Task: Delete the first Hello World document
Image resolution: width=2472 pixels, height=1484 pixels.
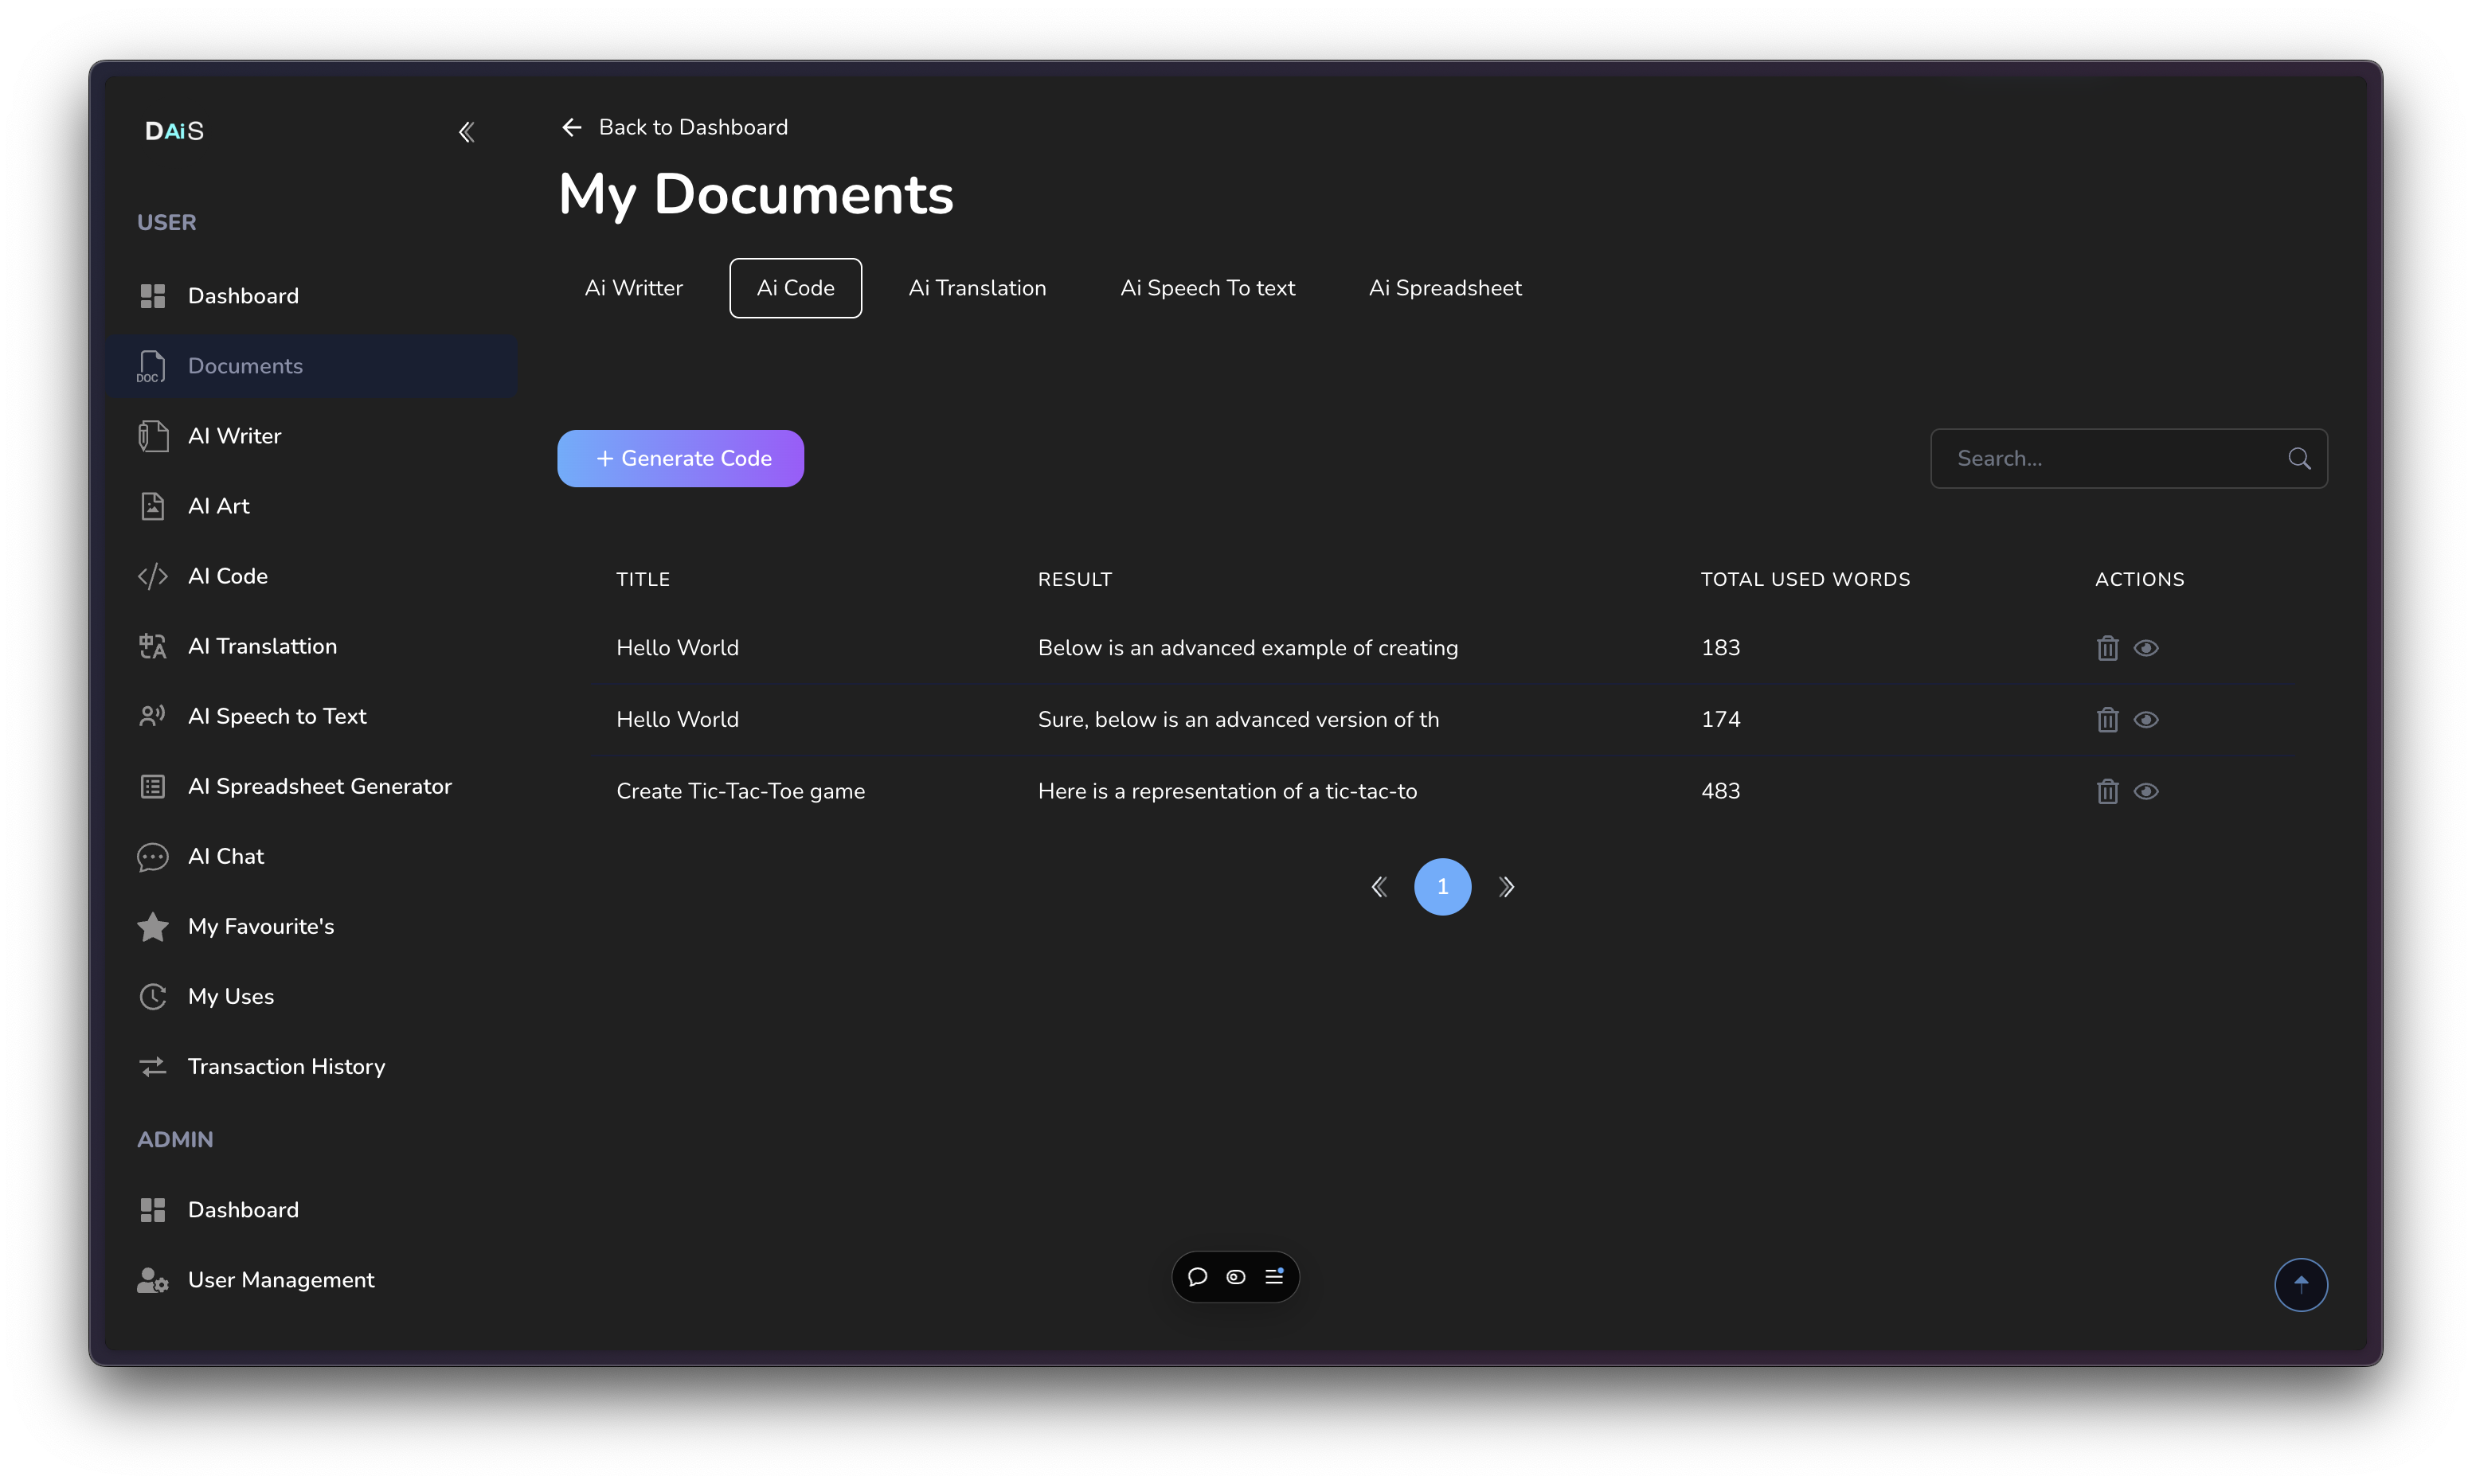Action: coord(2107,648)
